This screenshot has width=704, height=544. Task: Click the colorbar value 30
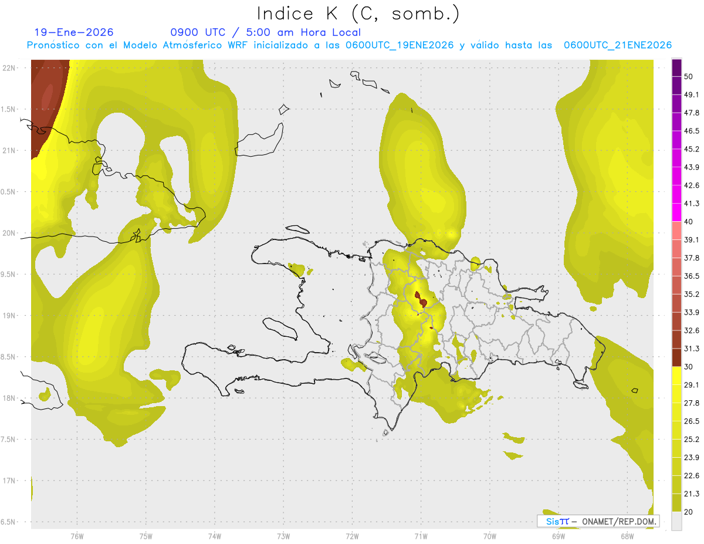coord(689,367)
